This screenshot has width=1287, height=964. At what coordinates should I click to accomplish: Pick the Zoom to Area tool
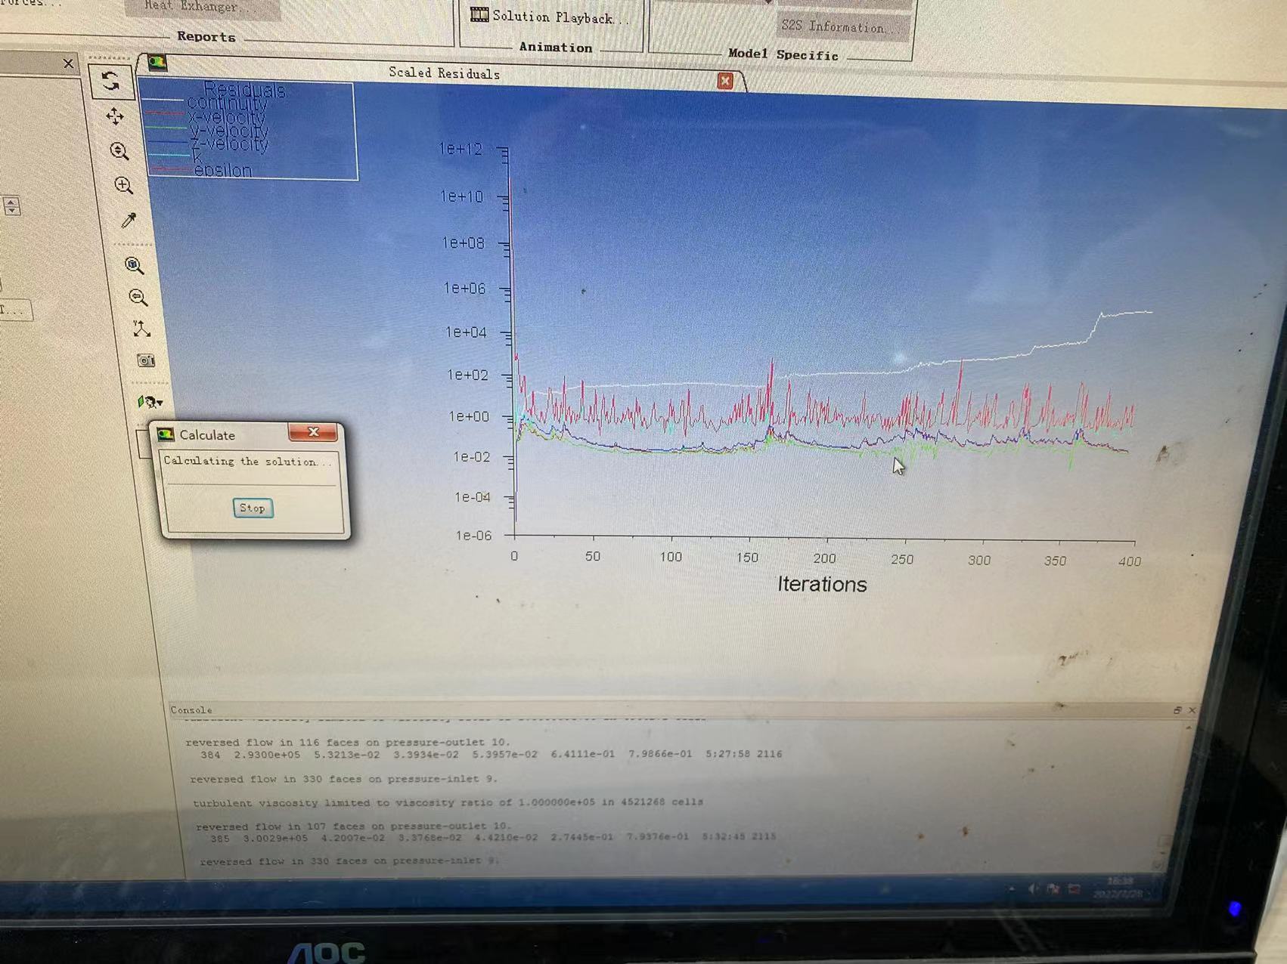point(123,185)
